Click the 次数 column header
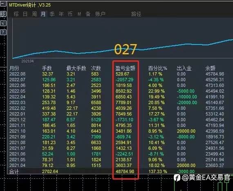 coord(96,68)
